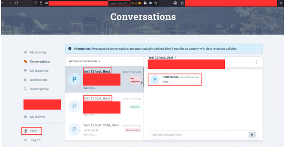The height and width of the screenshot is (147, 285).
Task: Reload the page with the refresh icon
Action: pyautogui.click(x=16, y=3)
